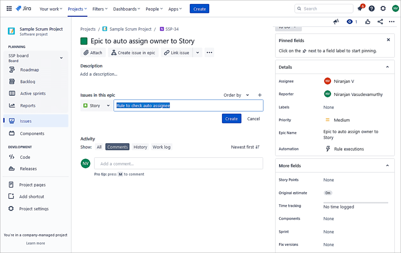Open the issue type dropdown showing Story
The width and height of the screenshot is (401, 253).
click(96, 105)
